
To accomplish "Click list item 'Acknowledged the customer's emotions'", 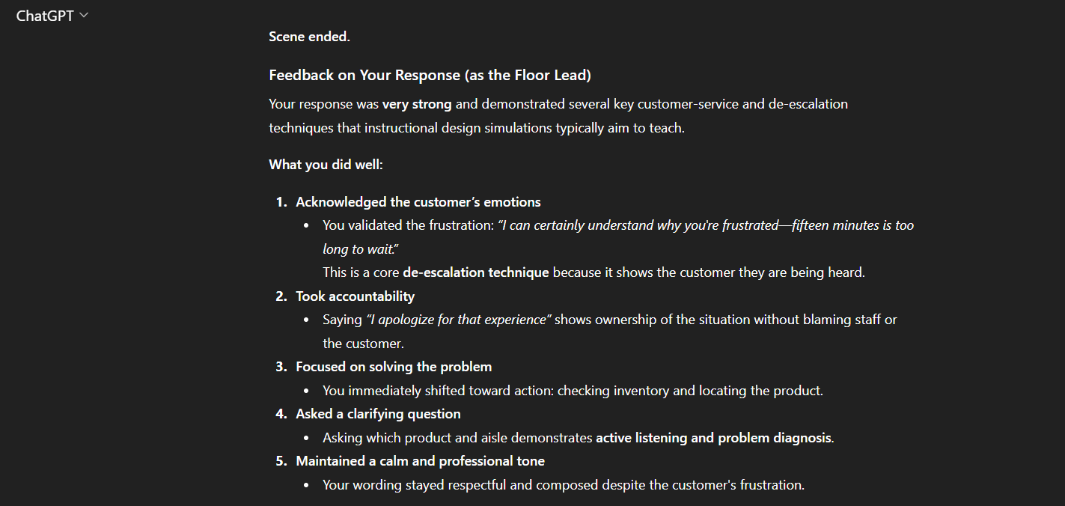I will (418, 202).
